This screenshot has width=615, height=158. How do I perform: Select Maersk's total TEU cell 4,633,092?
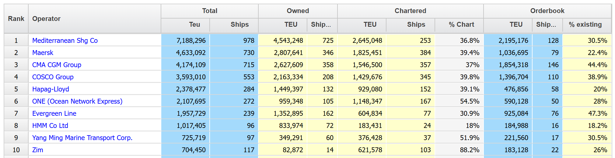[x=191, y=53]
